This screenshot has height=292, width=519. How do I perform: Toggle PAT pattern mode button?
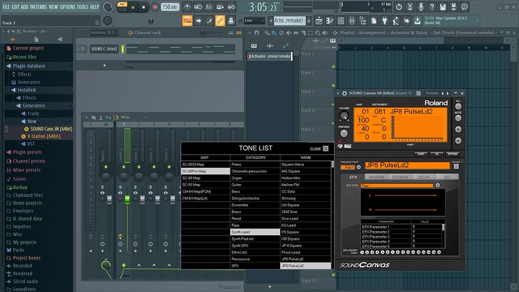pyautogui.click(x=122, y=4)
